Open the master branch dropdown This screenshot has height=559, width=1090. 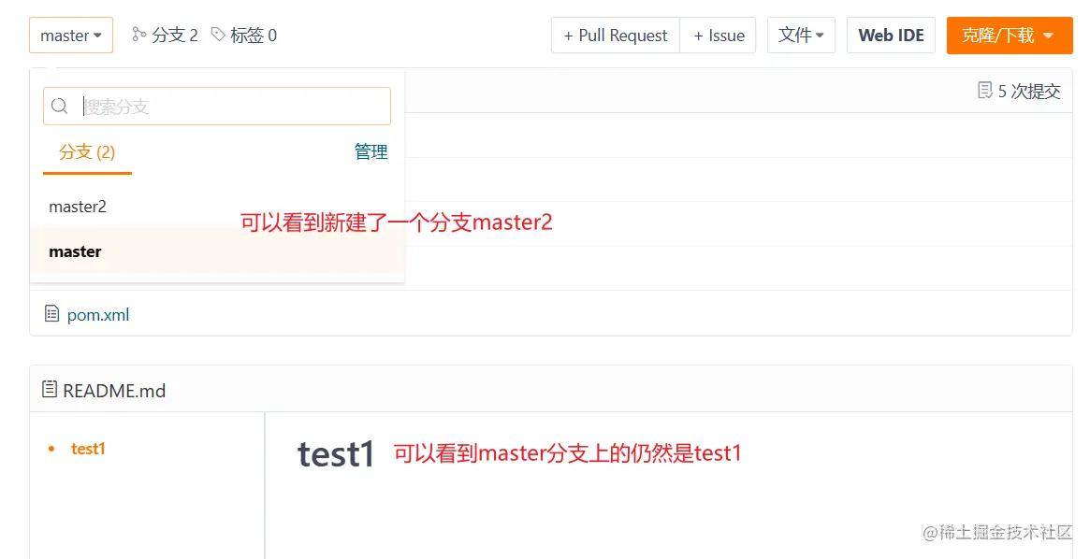click(x=71, y=36)
